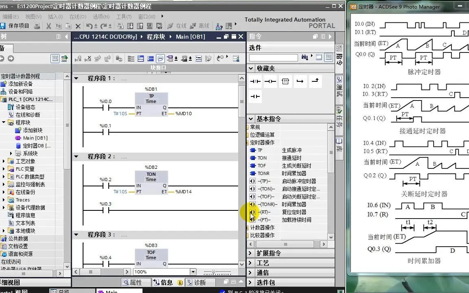This screenshot has height=293, width=469.
Task: Click the Redo arrow icon
Action: tap(103, 26)
